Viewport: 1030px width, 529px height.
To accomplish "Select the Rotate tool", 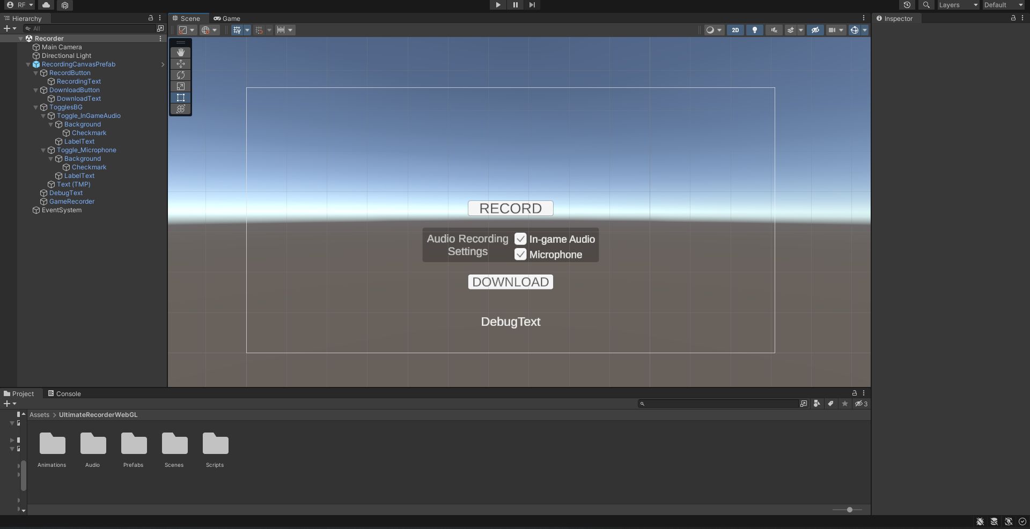I will click(181, 75).
